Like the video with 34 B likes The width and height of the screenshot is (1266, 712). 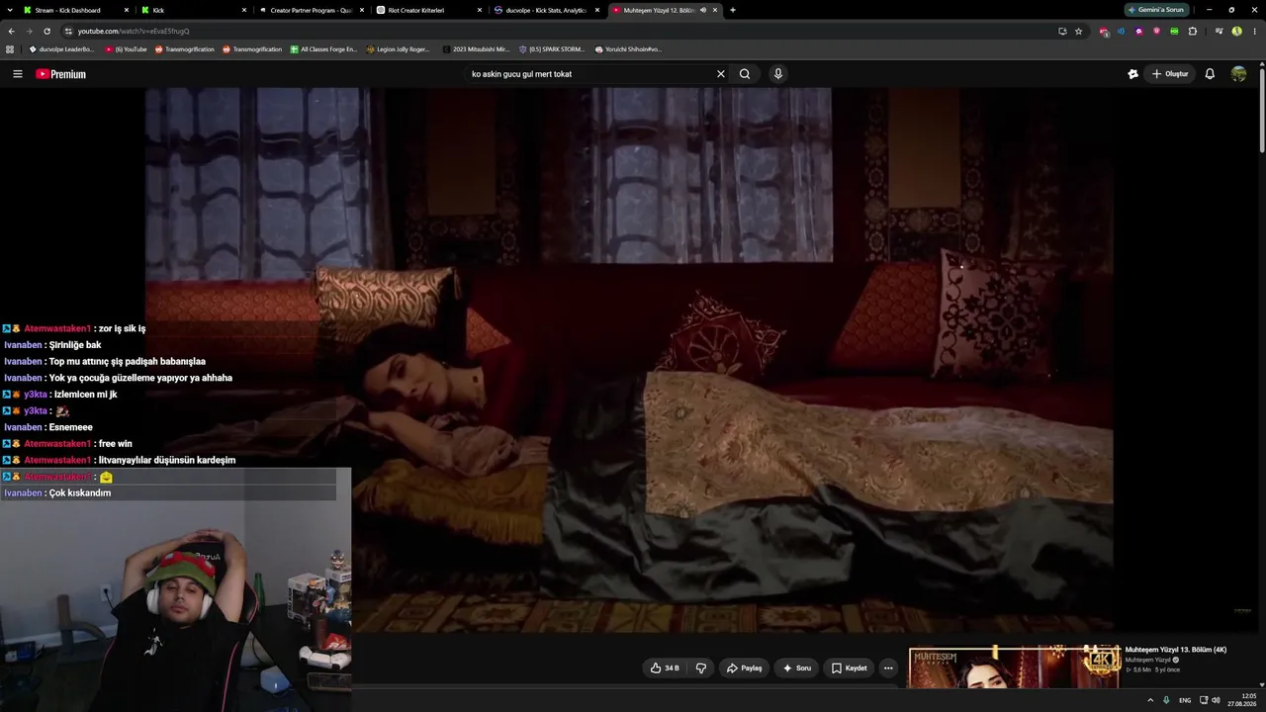tap(665, 668)
